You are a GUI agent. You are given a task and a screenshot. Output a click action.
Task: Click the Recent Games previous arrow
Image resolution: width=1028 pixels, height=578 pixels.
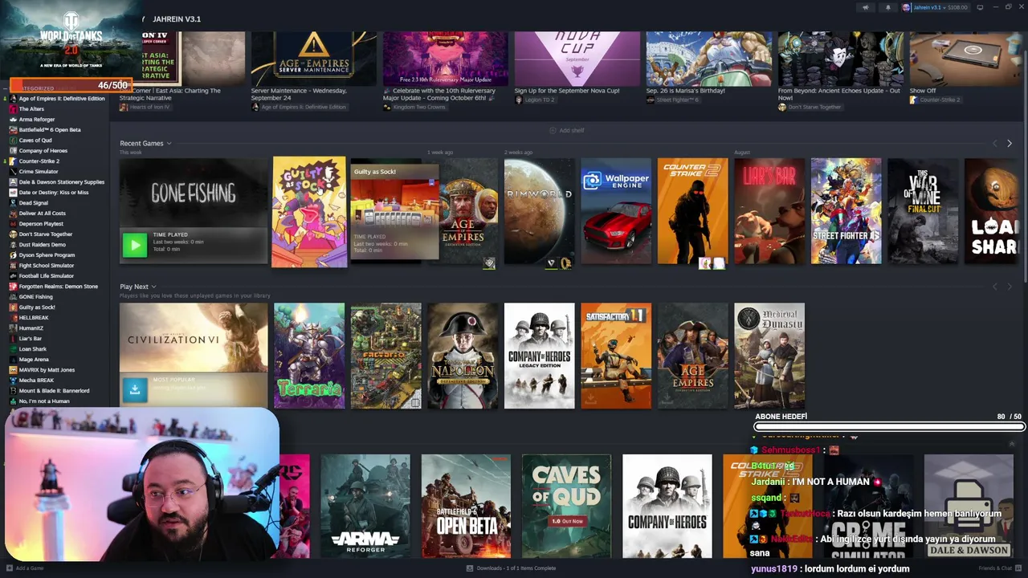(994, 144)
